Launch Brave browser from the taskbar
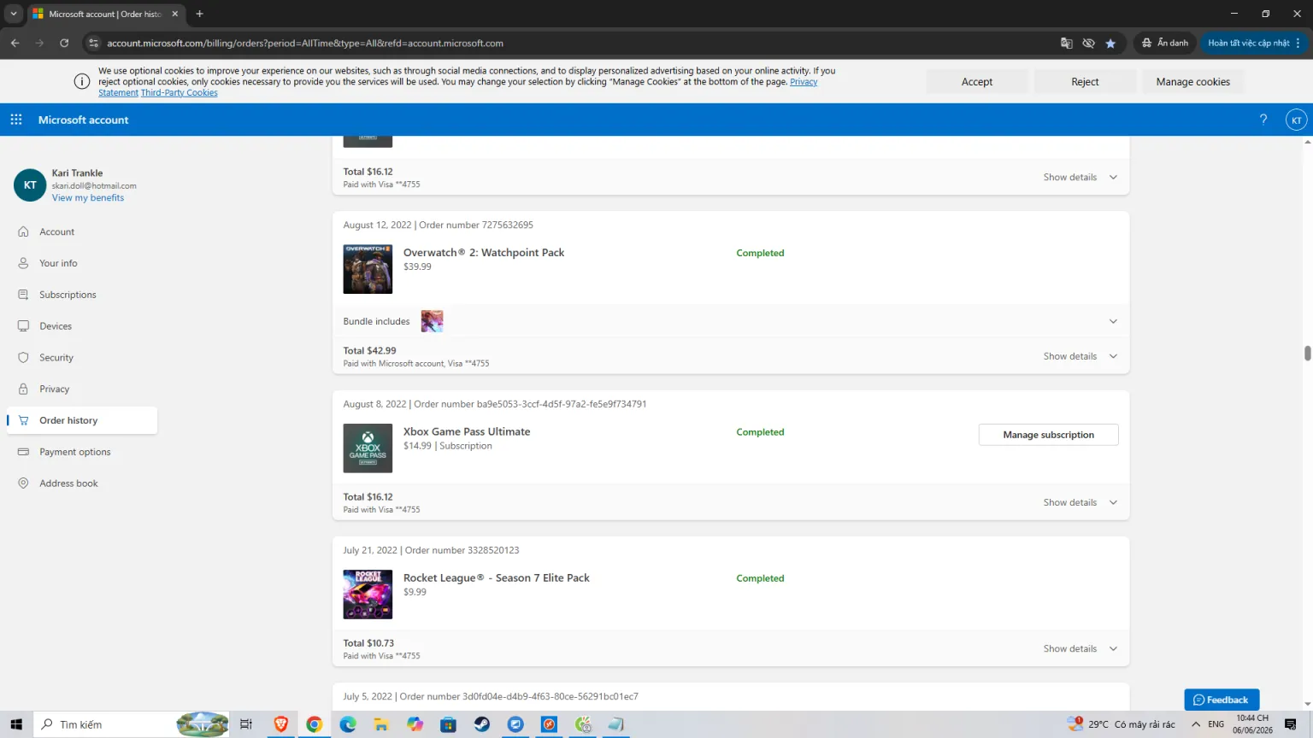The width and height of the screenshot is (1313, 738). (281, 724)
